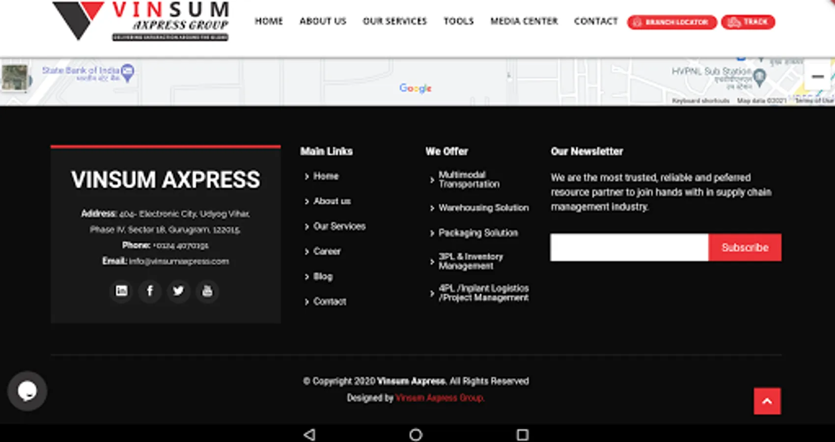Viewport: 835px width, 442px height.
Task: Focus the newsletter email input field
Action: point(629,248)
